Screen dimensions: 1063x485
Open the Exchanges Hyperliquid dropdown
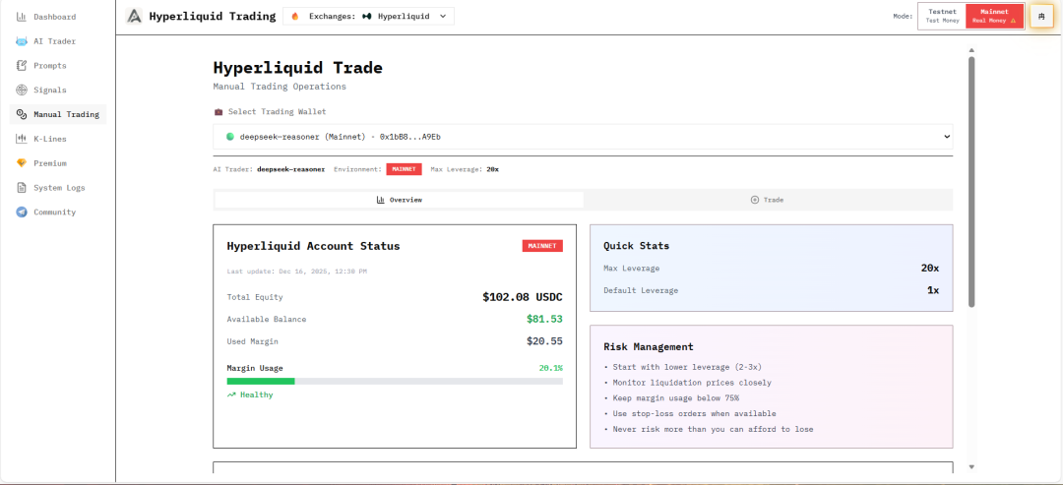(x=368, y=17)
